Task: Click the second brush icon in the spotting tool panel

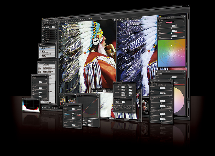Action: [x=94, y=91]
